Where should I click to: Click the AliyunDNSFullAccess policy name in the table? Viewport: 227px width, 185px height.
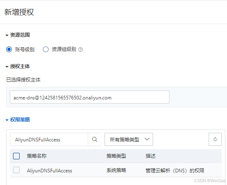(x=49, y=171)
